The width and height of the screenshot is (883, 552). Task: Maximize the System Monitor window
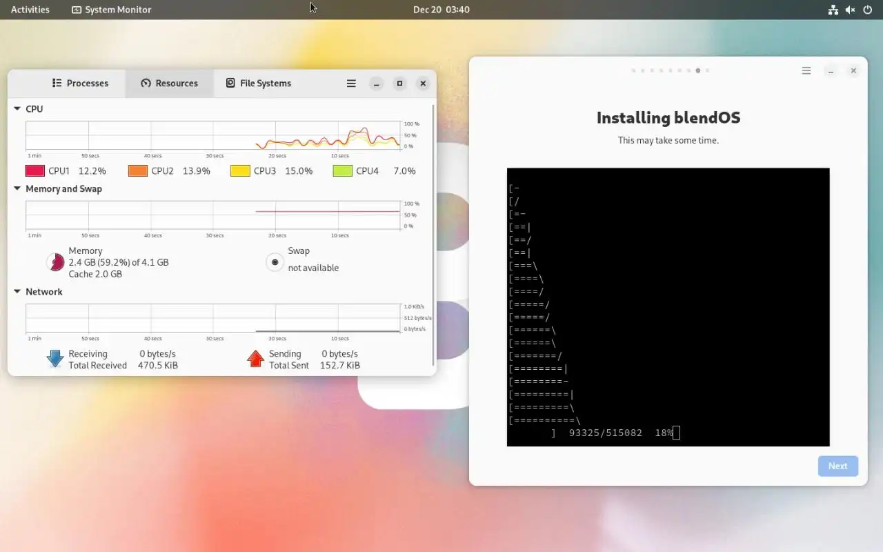[399, 83]
